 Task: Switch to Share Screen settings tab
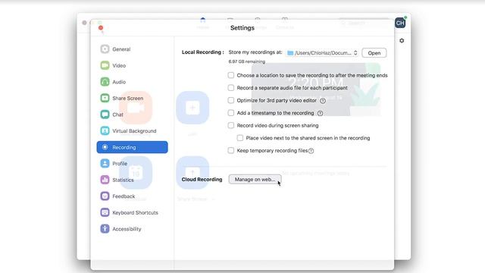(133, 98)
